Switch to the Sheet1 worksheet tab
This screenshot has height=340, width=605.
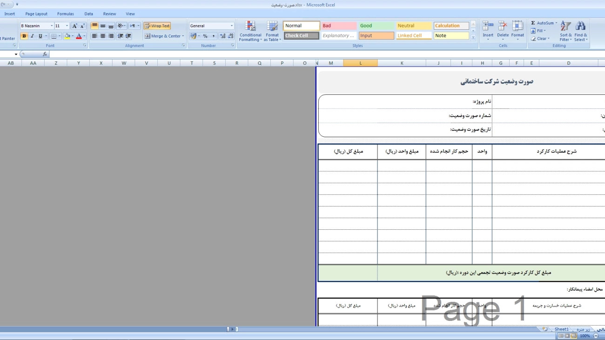561,329
